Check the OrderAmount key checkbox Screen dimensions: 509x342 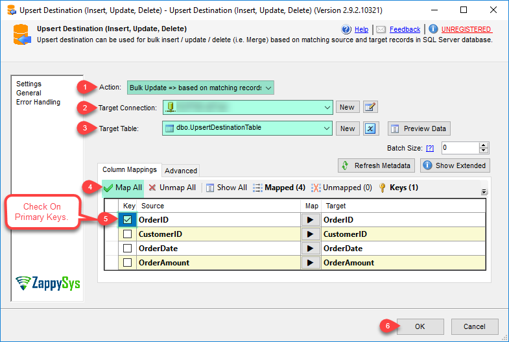coord(127,263)
